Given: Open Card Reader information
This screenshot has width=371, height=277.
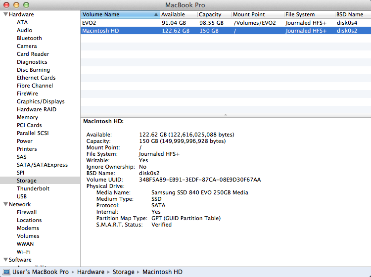Looking at the screenshot, I should coord(33,54).
